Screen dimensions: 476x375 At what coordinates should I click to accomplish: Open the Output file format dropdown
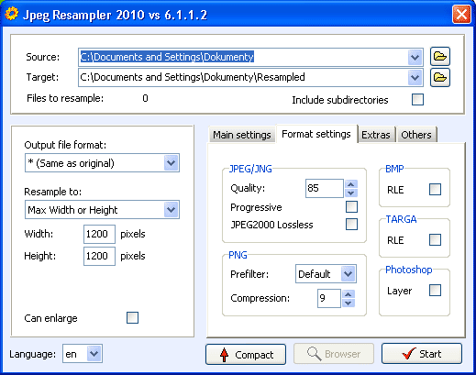coord(171,162)
